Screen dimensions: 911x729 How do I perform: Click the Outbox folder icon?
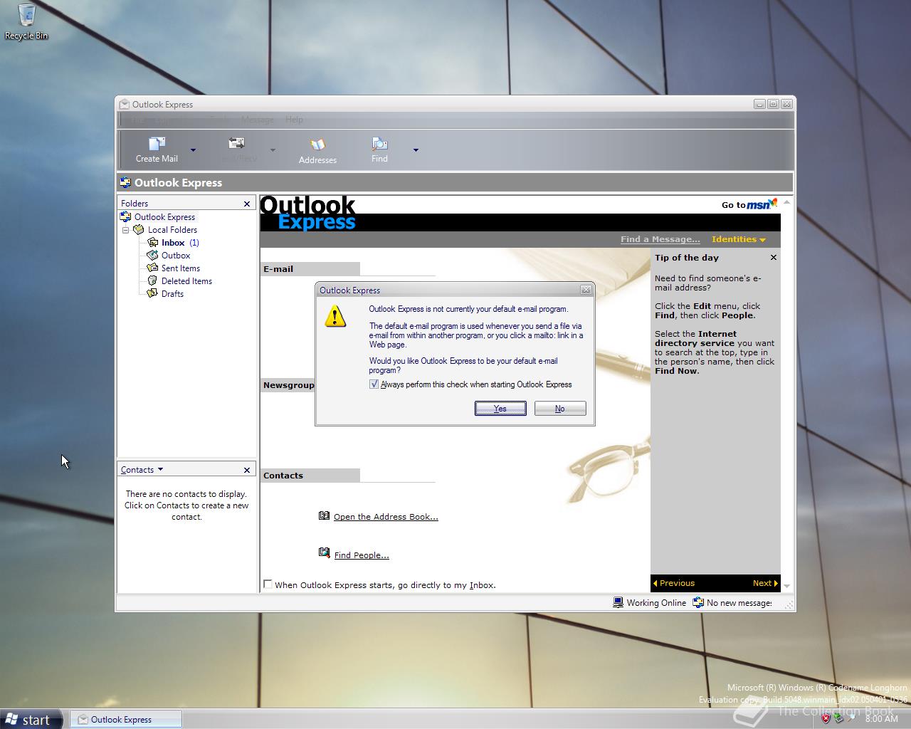pos(152,255)
